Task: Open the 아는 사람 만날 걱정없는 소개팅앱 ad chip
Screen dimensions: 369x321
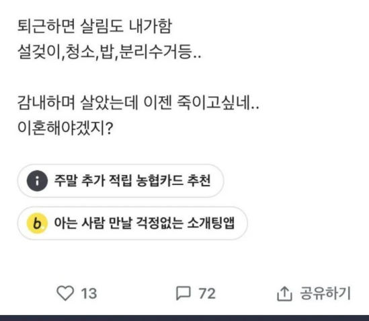Action: (132, 223)
